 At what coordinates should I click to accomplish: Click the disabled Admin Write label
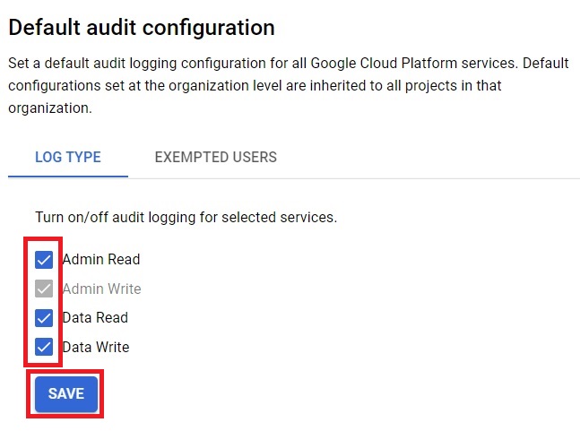(101, 289)
